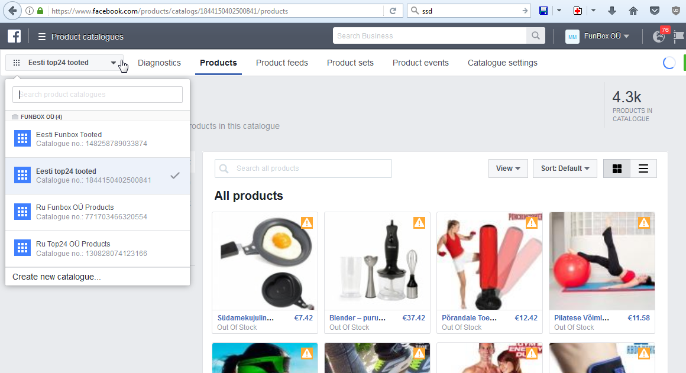This screenshot has width=686, height=373.
Task: Click the flag icon at top right
Action: pyautogui.click(x=679, y=36)
